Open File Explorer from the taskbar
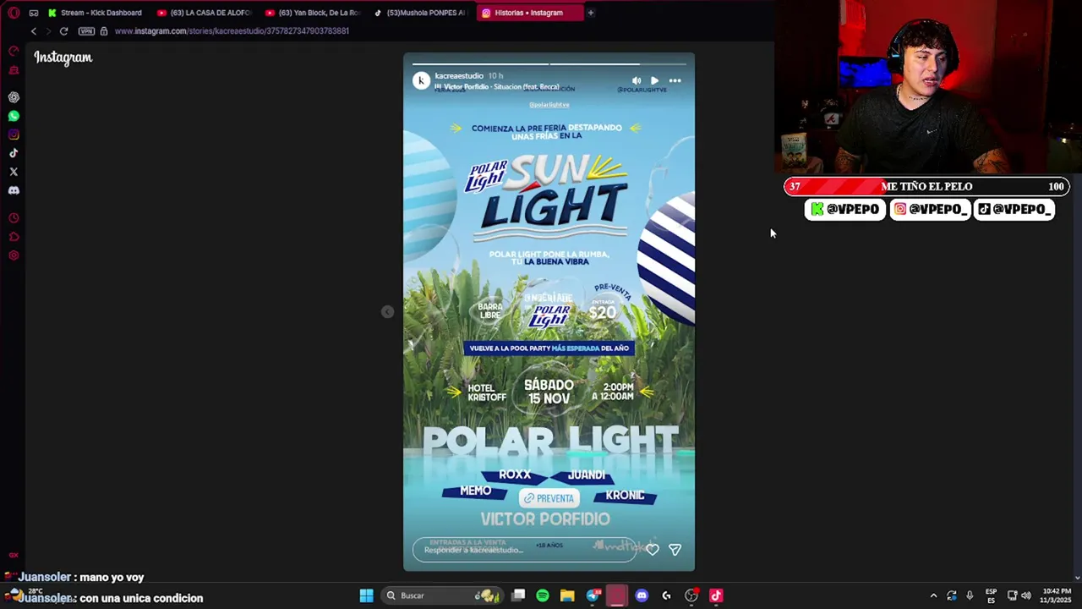Viewport: 1082px width, 609px height. click(567, 595)
